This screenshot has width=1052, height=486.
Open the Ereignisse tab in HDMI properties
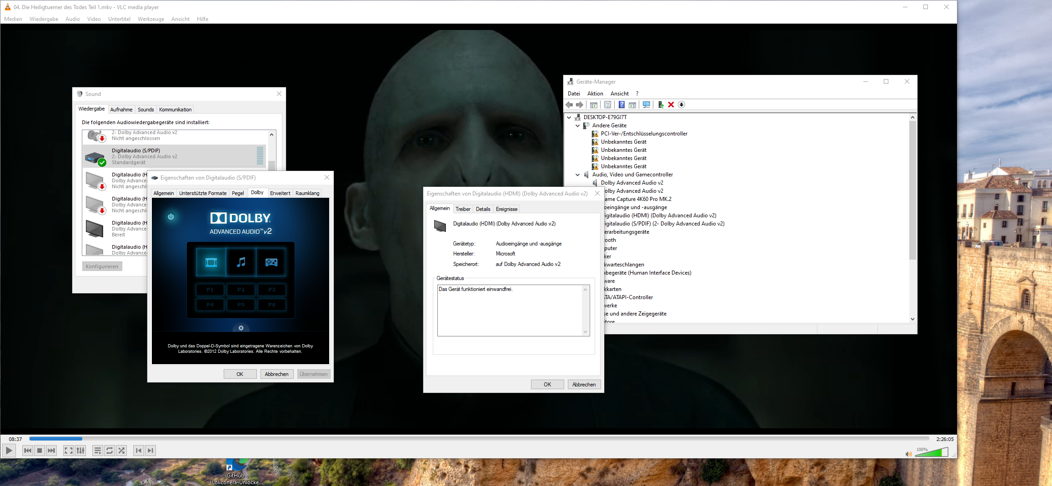pyautogui.click(x=506, y=209)
